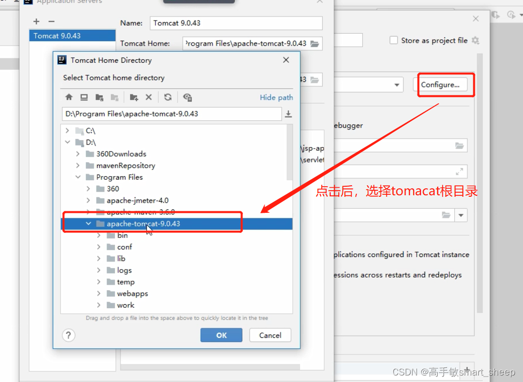Viewport: 523px width, 382px height.
Task: Add a new application server with plus
Action: [x=36, y=22]
